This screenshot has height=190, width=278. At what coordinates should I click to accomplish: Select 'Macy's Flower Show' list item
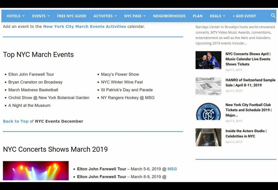120,74
